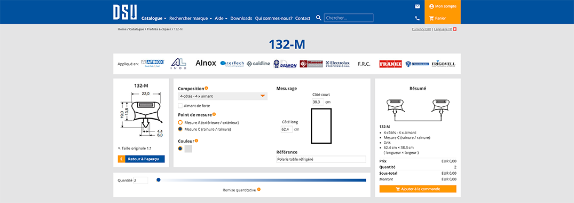Expand the Catalogue menu
This screenshot has width=574, height=203.
[x=154, y=18]
